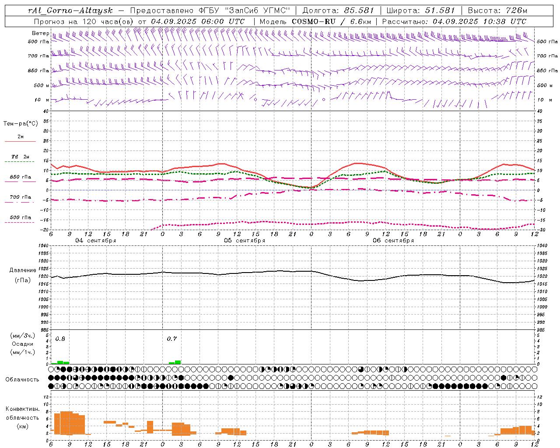Click the 500 м wind level label at left
560x448 pixels.
(x=41, y=85)
